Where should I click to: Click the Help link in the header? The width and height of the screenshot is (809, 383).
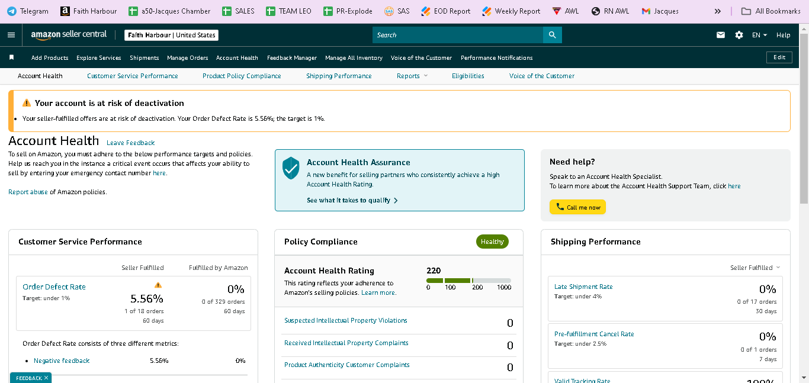pyautogui.click(x=783, y=35)
